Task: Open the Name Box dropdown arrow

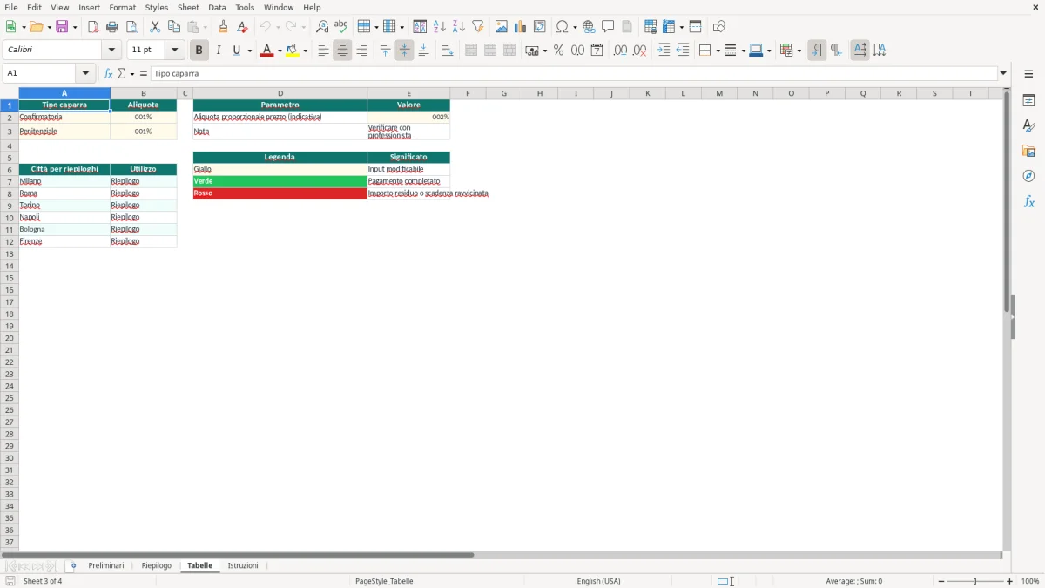Action: [x=85, y=74]
